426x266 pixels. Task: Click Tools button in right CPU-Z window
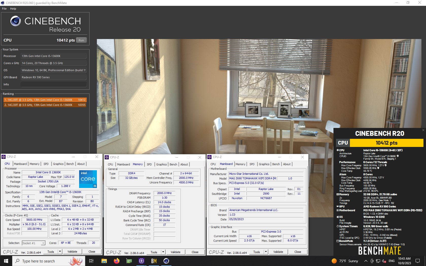click(x=257, y=252)
